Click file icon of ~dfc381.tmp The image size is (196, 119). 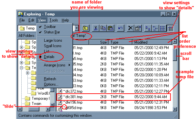[60, 97]
